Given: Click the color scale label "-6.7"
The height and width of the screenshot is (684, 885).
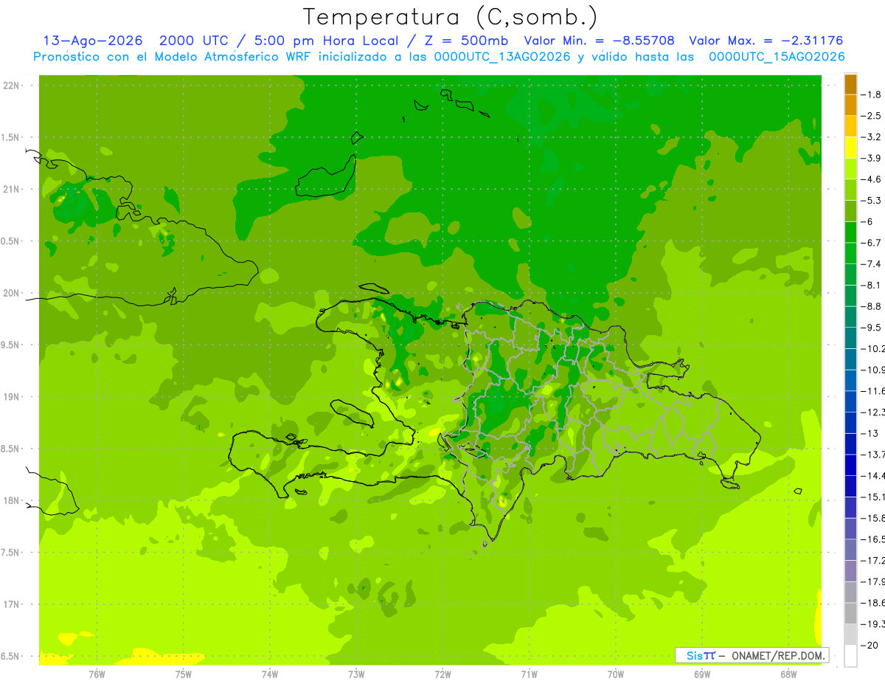Looking at the screenshot, I should 872,243.
